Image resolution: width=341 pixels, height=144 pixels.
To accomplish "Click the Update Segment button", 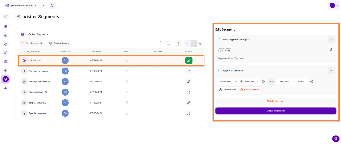I will [275, 111].
